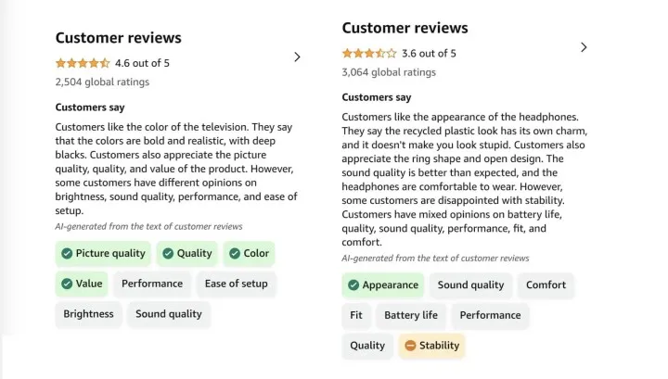
Task: Select the Battery life tag
Action: pos(411,315)
